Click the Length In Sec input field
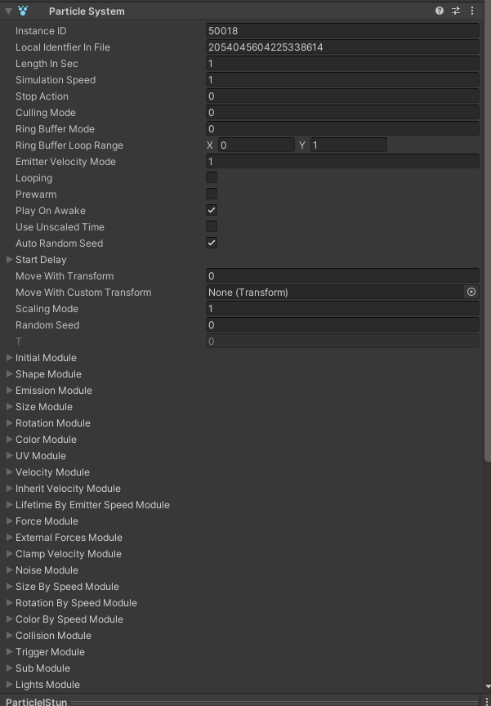491x706 pixels. click(x=342, y=63)
